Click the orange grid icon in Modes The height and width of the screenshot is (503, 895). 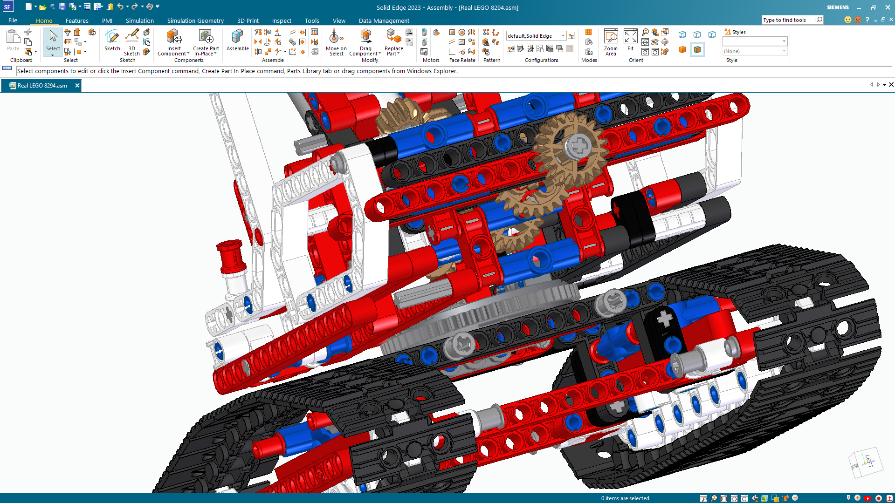pyautogui.click(x=588, y=32)
